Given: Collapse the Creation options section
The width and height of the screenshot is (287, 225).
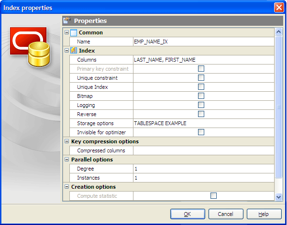Looking at the screenshot, I should 66,187.
